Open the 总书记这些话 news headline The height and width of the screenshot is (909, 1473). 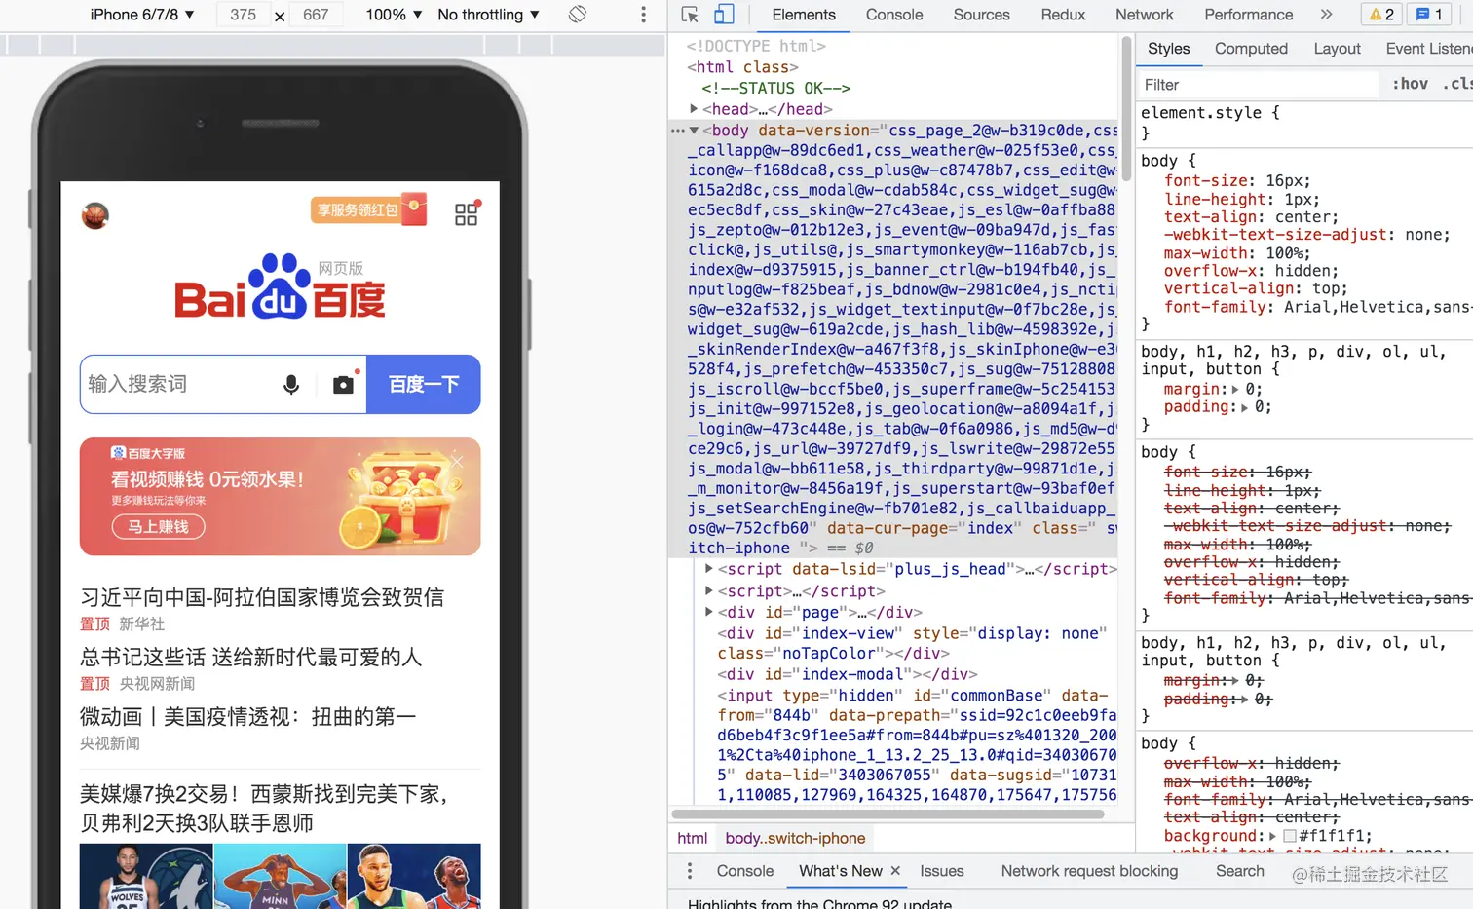click(251, 657)
